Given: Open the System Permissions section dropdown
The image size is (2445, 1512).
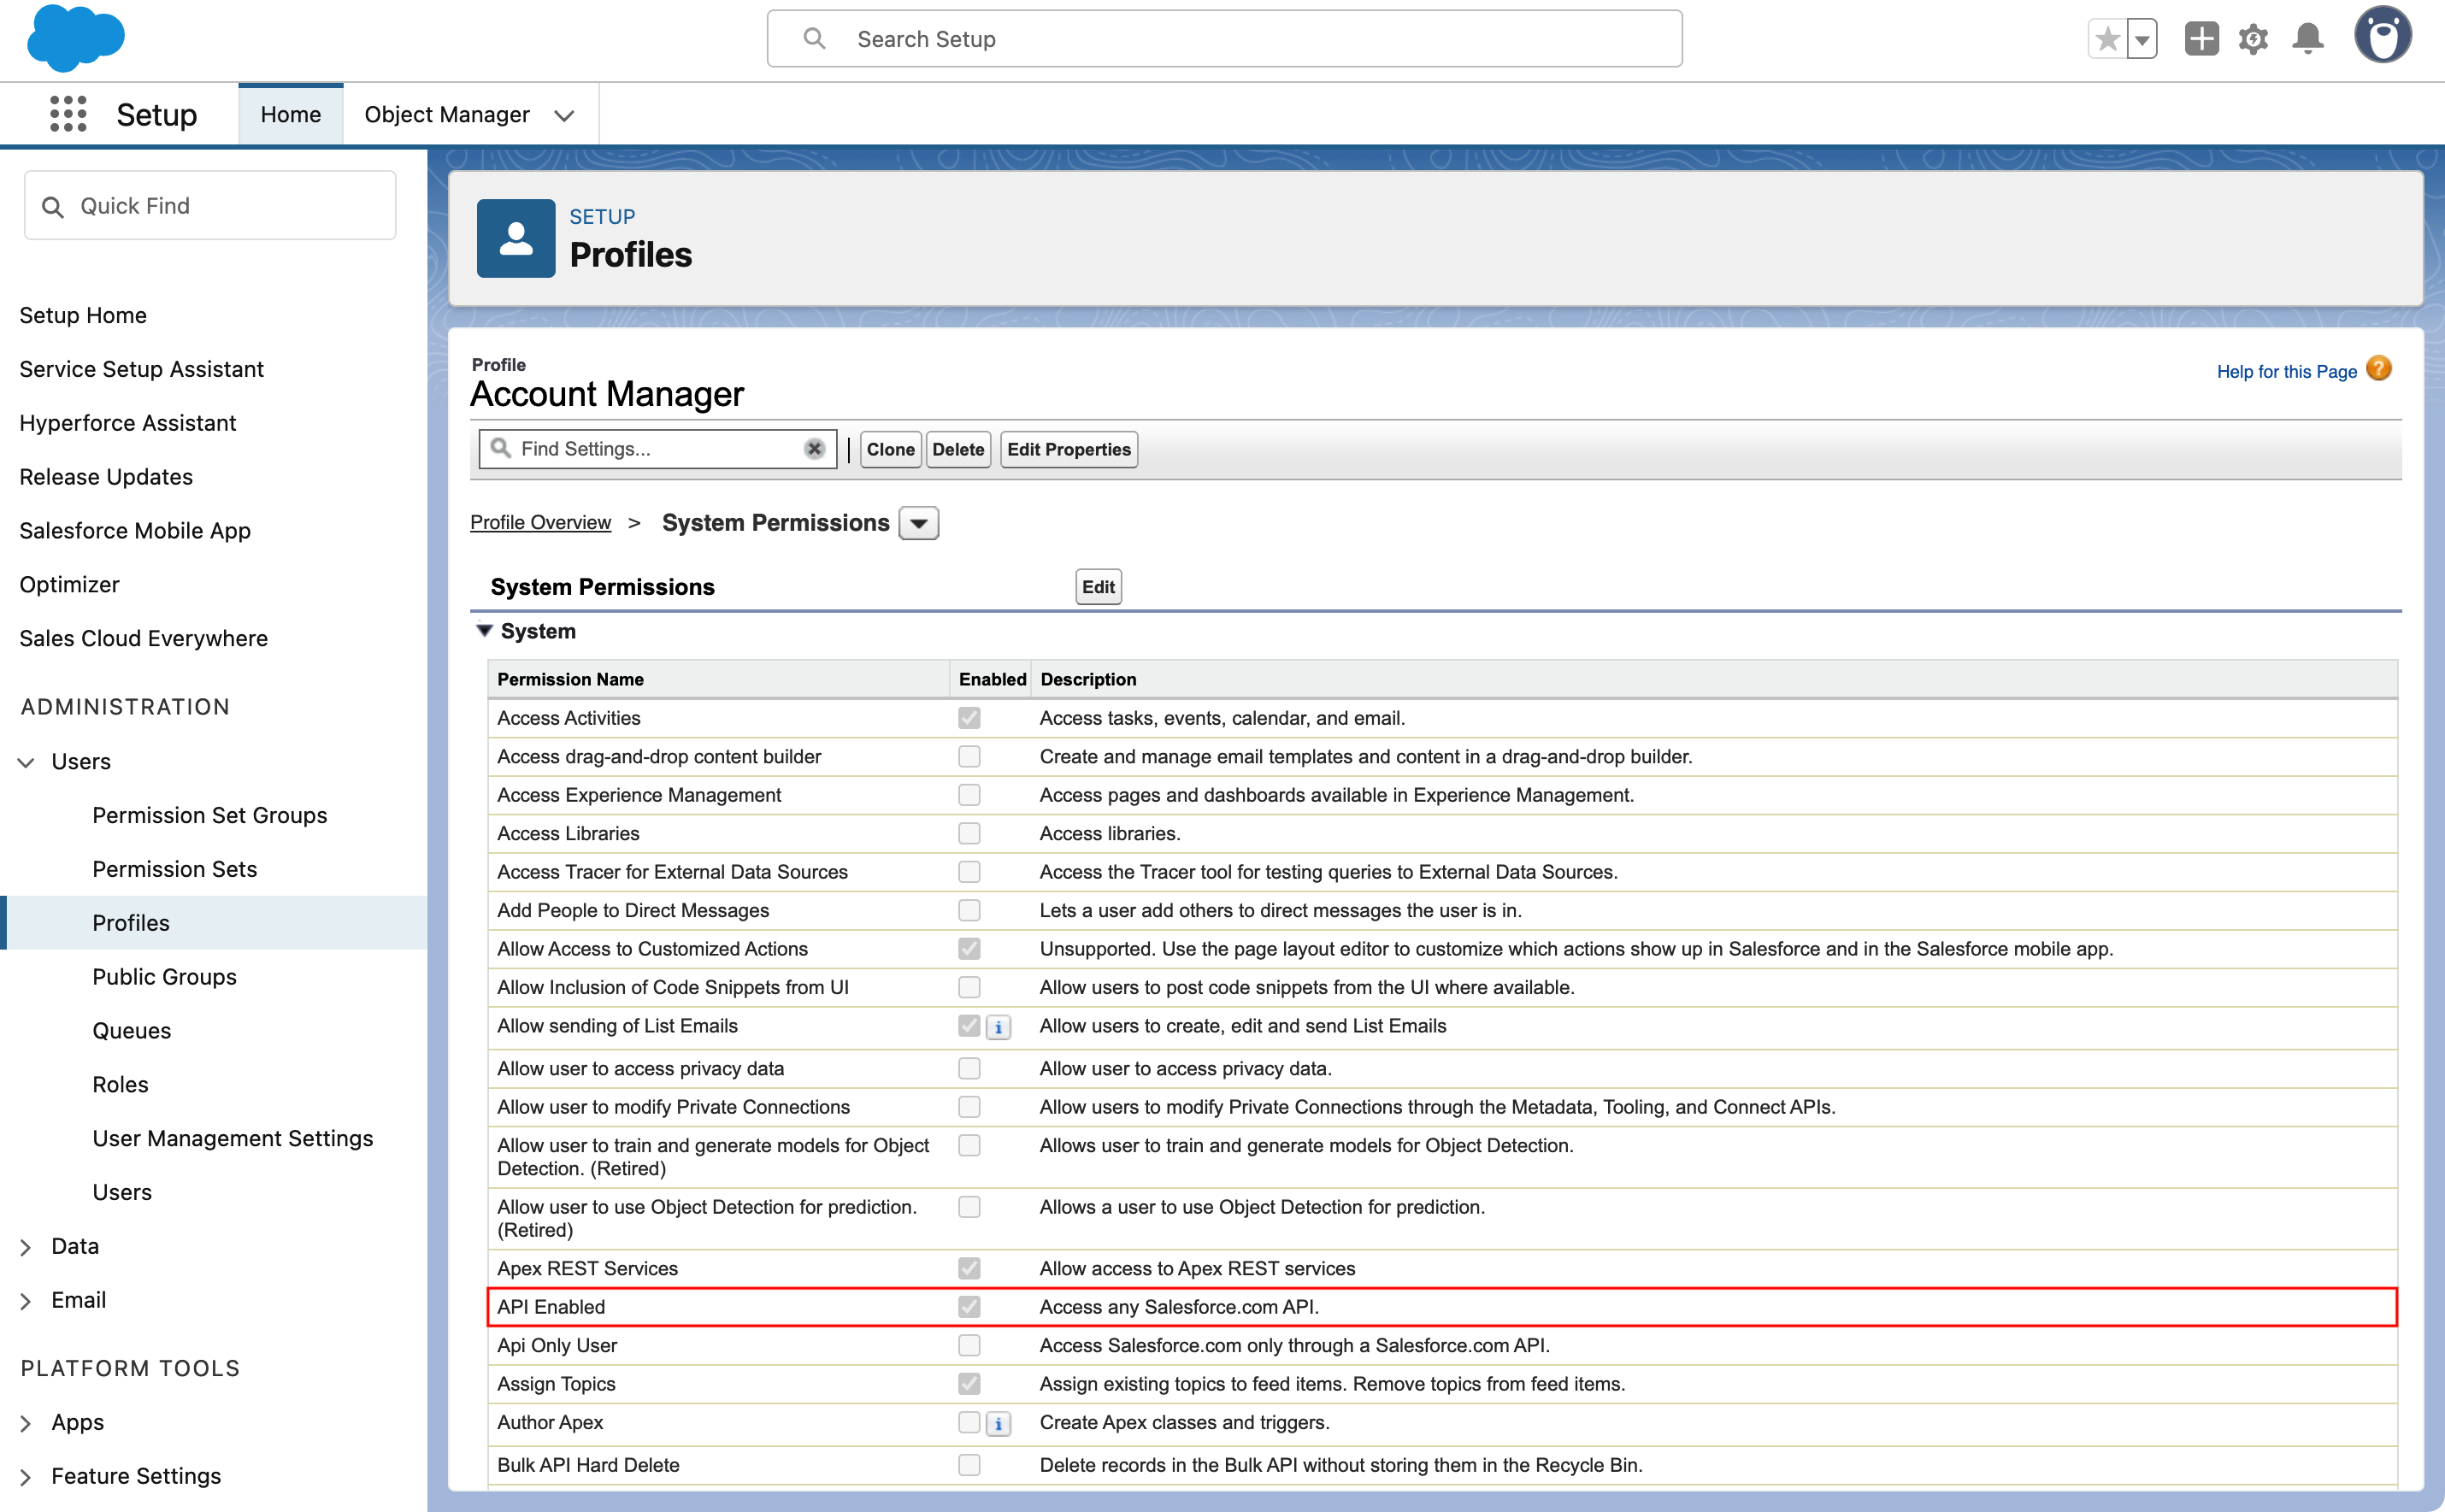Looking at the screenshot, I should 918,523.
